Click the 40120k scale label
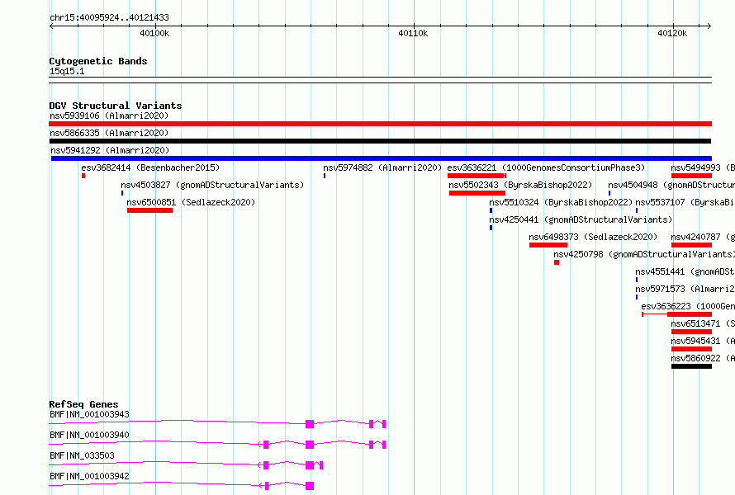735x495 pixels. point(672,33)
